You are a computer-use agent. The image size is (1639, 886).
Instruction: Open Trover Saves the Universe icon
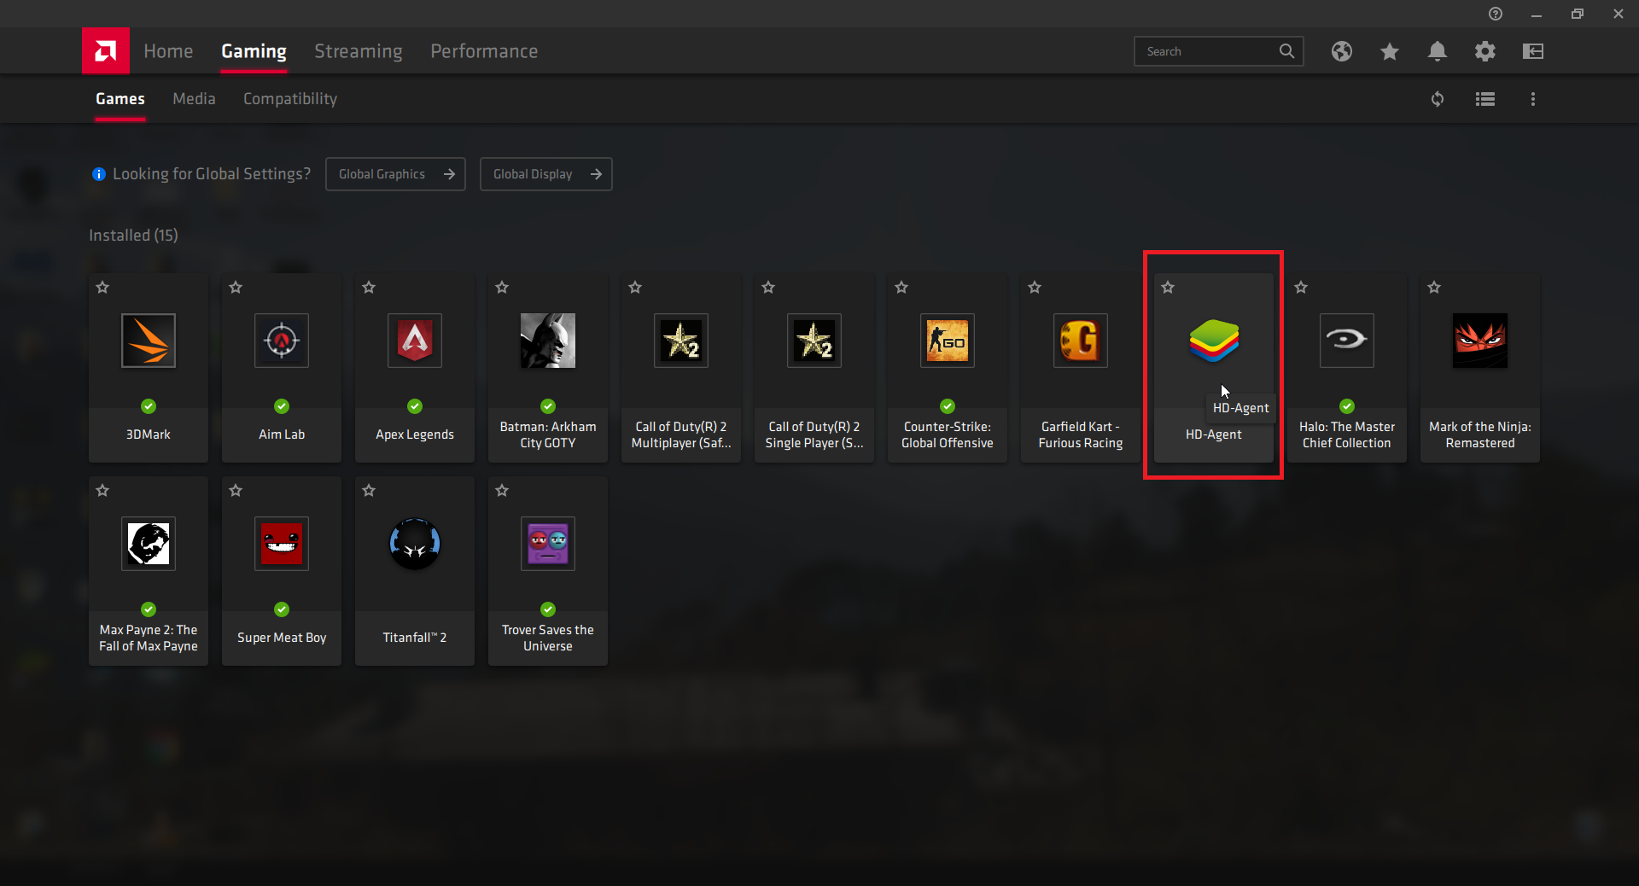(548, 544)
